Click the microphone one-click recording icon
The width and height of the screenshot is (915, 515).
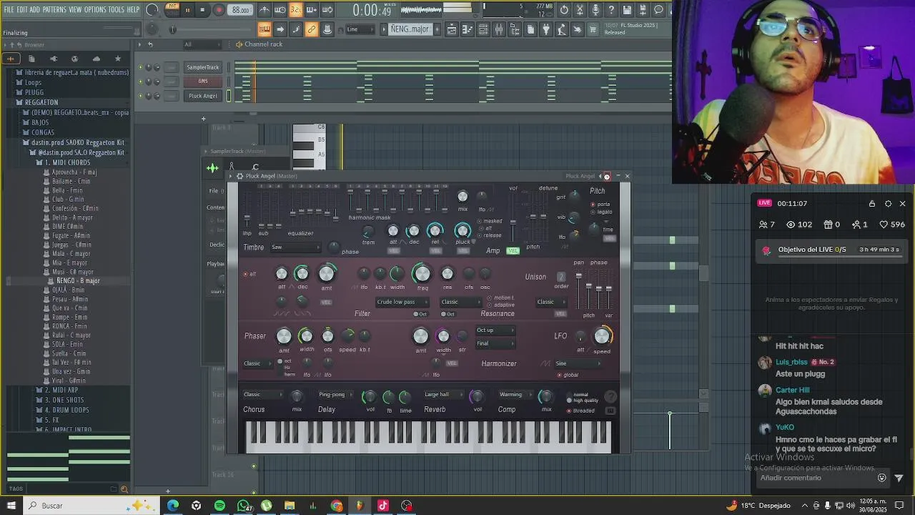coord(595,10)
